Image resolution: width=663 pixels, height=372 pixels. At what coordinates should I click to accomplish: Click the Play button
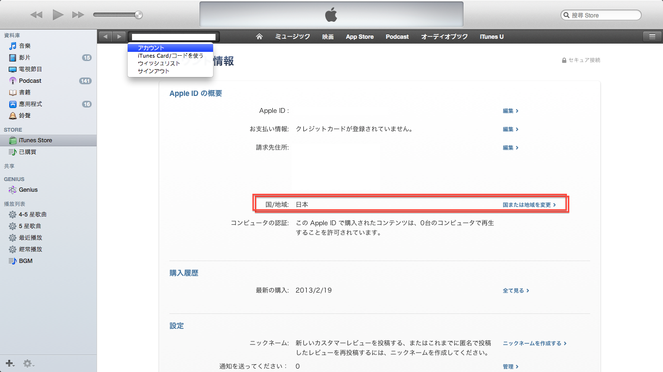(x=58, y=15)
